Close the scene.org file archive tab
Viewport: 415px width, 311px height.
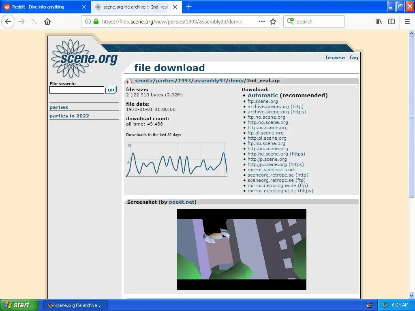tap(175, 7)
